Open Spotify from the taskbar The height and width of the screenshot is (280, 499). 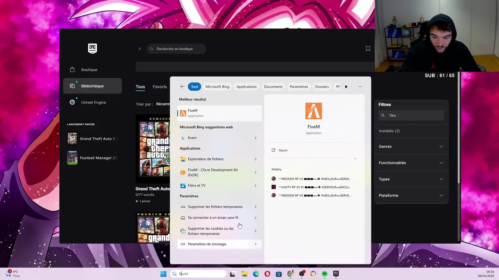coord(324,274)
